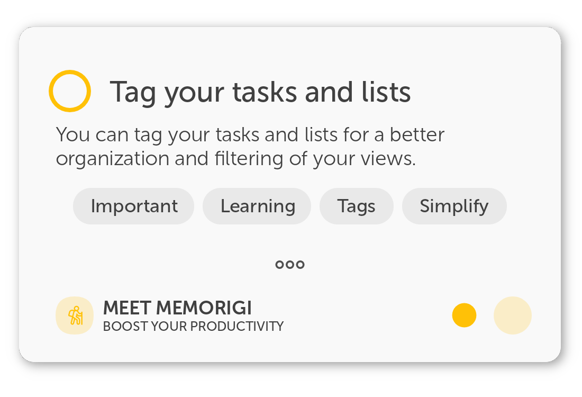This screenshot has height=397, width=582.
Task: Choose the Simplify tag chip
Action: [454, 206]
